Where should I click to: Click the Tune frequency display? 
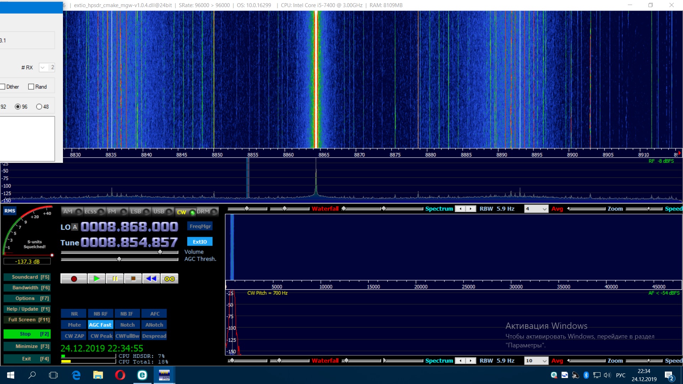[x=129, y=242]
